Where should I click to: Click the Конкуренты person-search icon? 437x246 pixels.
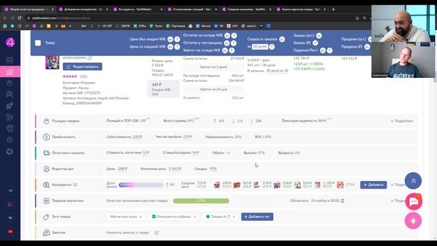[46, 184]
